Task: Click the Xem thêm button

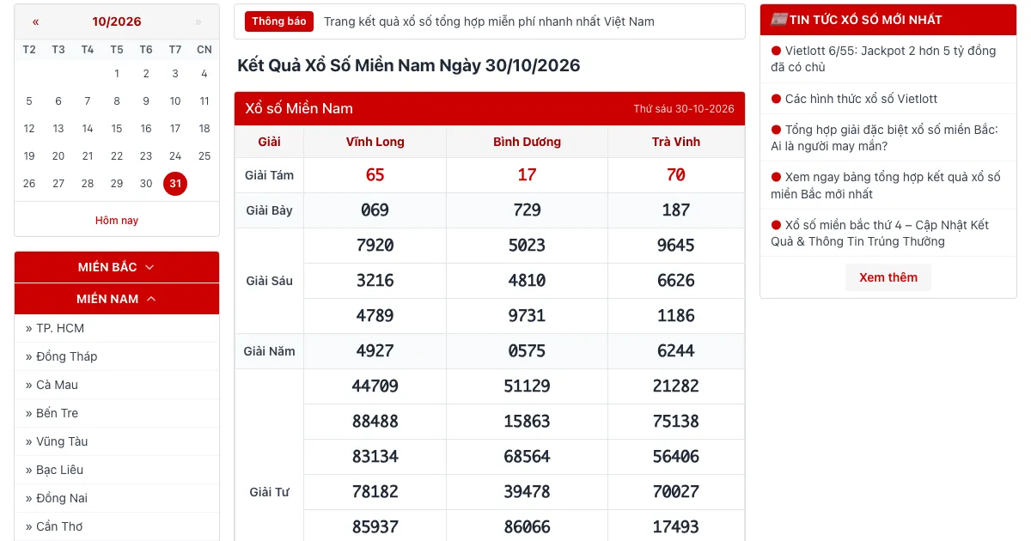Action: (x=888, y=277)
